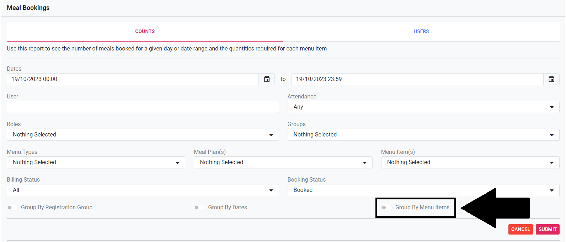Switch to the Users tab

tap(421, 32)
